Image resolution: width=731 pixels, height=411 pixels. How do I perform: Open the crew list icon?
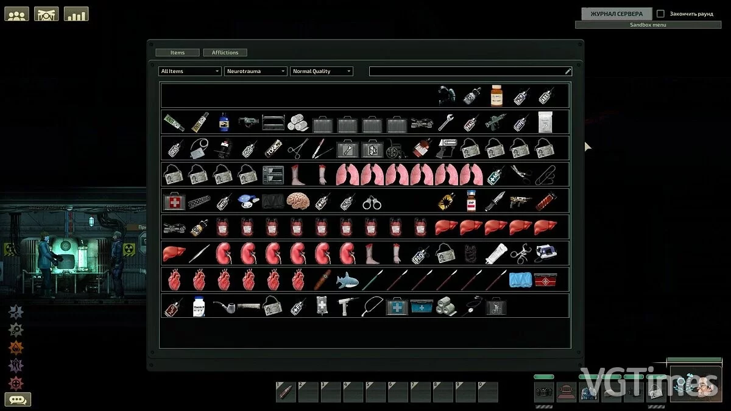(x=16, y=13)
